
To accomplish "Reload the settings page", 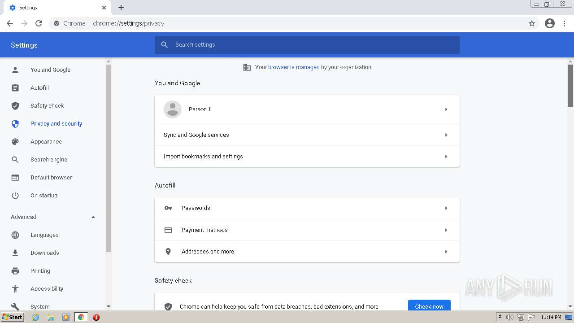I will pos(39,23).
